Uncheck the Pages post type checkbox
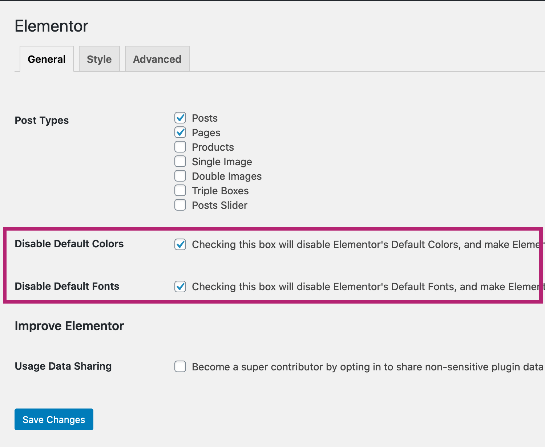Image resolution: width=545 pixels, height=447 pixels. pos(180,132)
